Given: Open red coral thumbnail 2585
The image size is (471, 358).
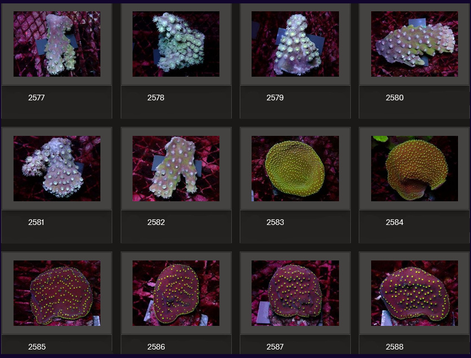Looking at the screenshot, I should tap(57, 293).
